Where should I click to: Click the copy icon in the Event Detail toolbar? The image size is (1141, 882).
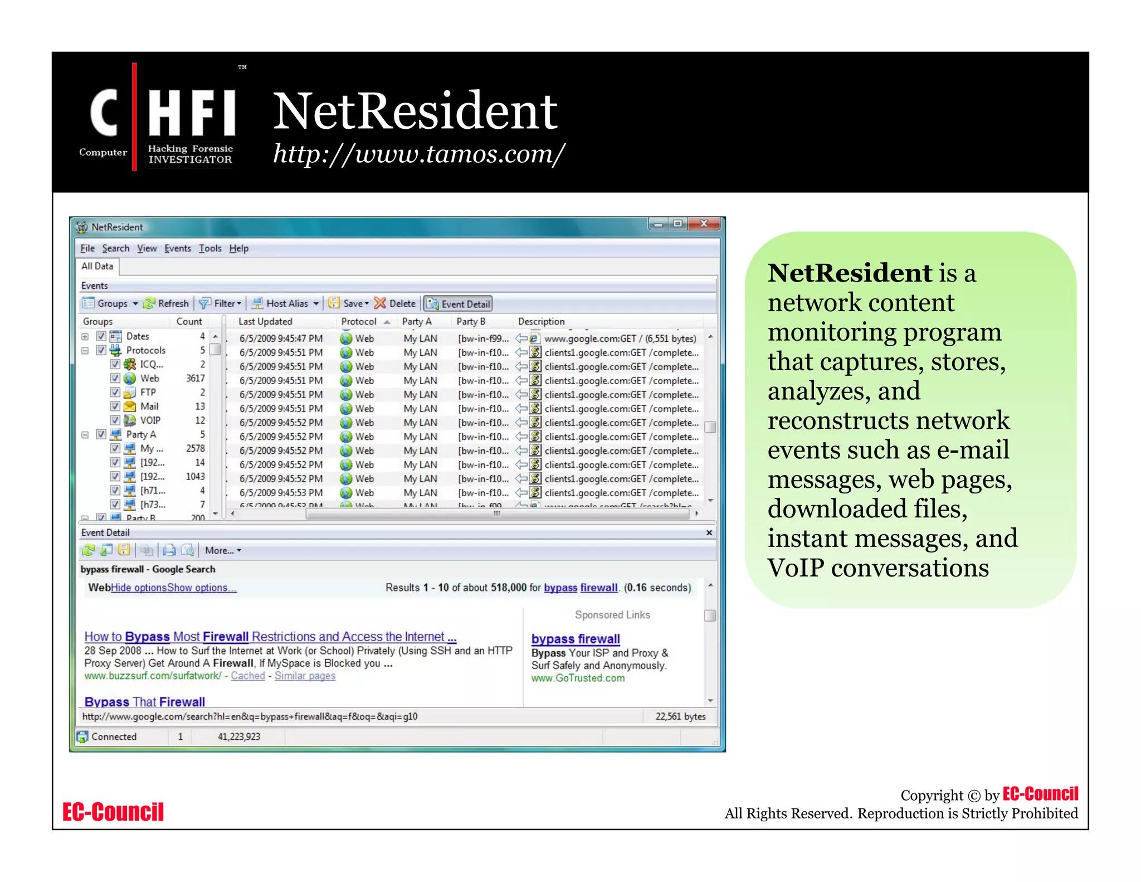click(147, 550)
